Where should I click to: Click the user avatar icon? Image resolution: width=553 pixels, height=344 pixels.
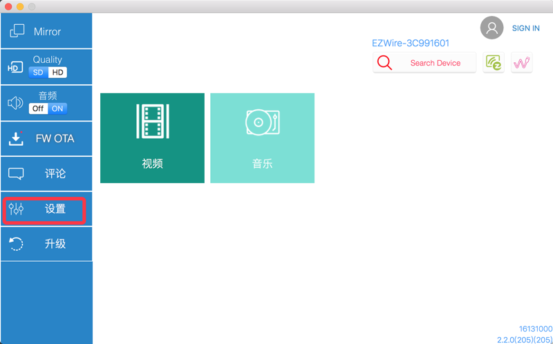(x=491, y=28)
